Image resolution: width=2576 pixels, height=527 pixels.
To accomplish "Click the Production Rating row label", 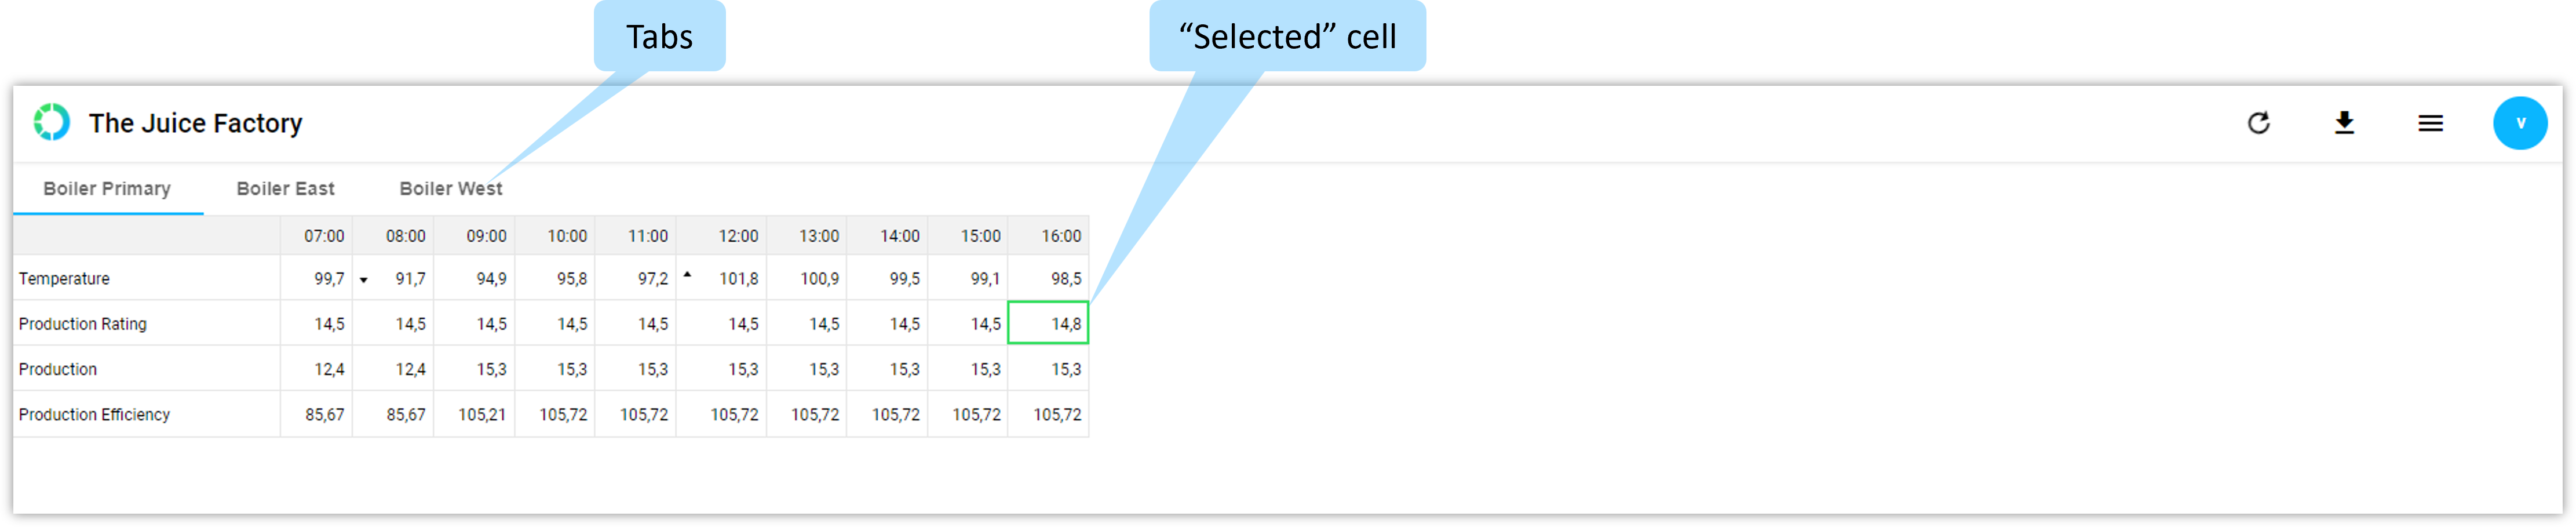I will pos(83,324).
